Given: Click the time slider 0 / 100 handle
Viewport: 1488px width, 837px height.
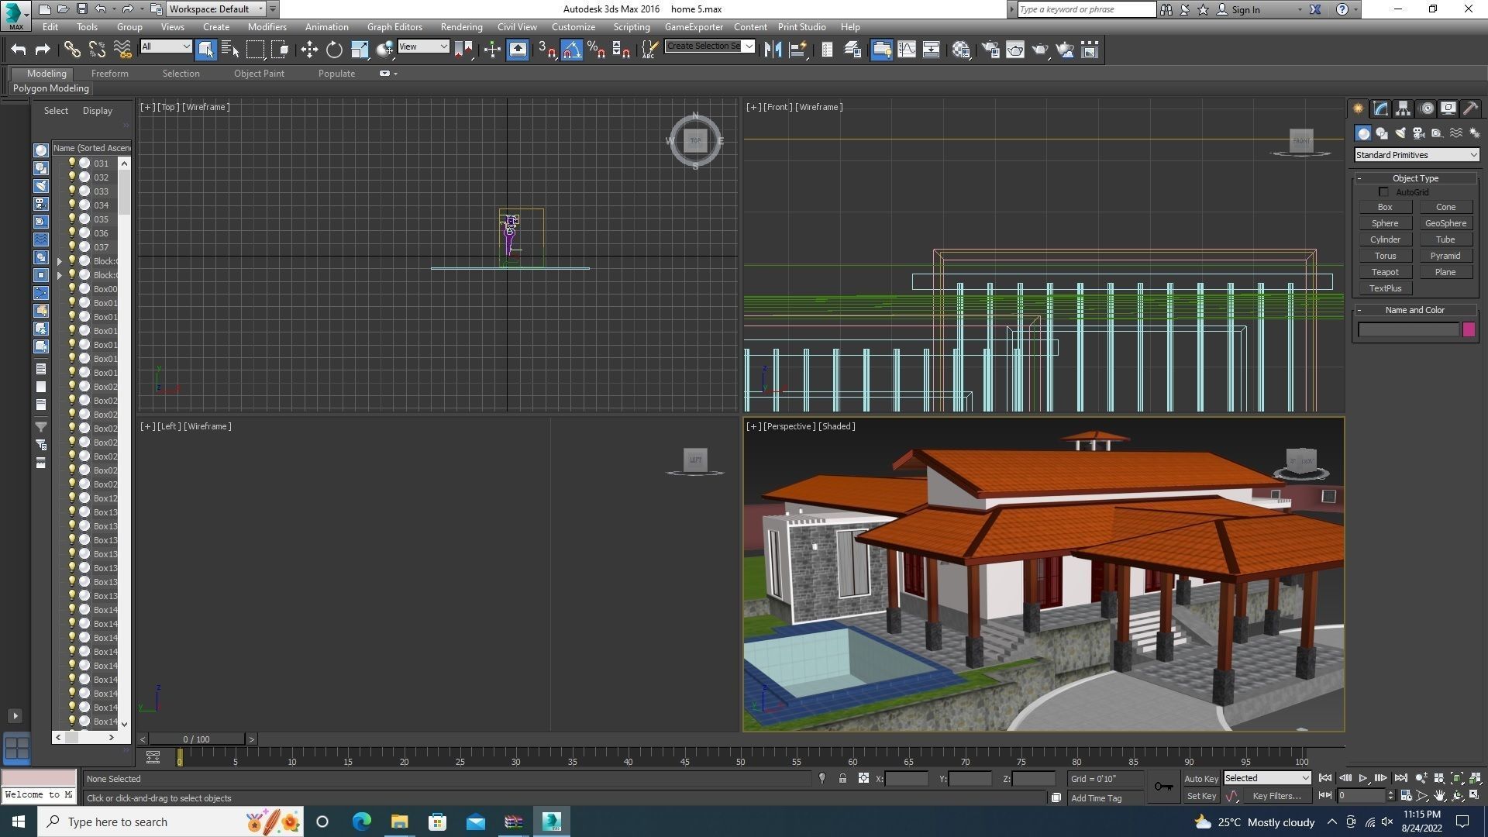Looking at the screenshot, I should [x=197, y=739].
